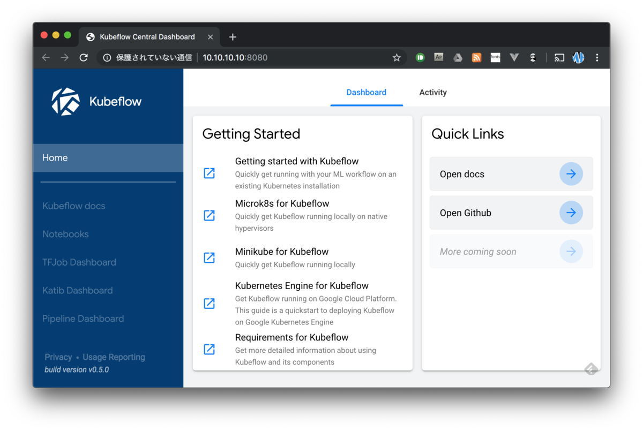Image resolution: width=643 pixels, height=431 pixels.
Task: Open the Kubernetes Engine for Kubeflow link
Action: coord(302,286)
